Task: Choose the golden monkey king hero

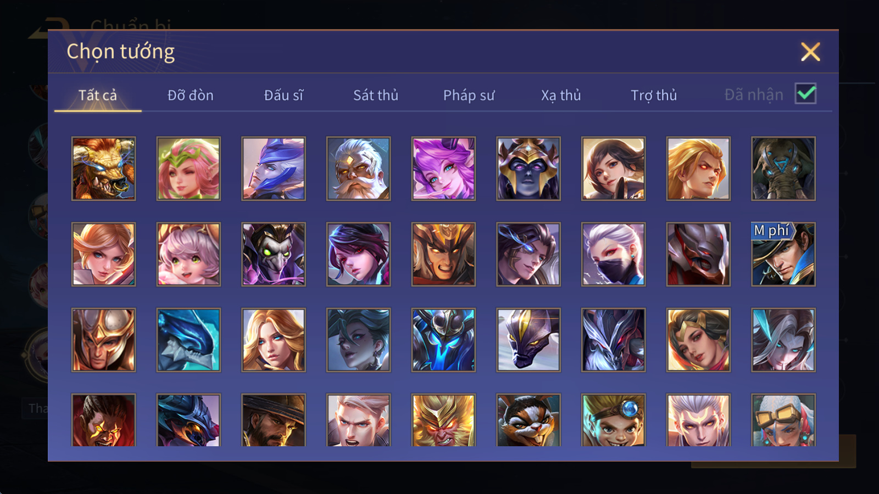Action: pos(443,420)
